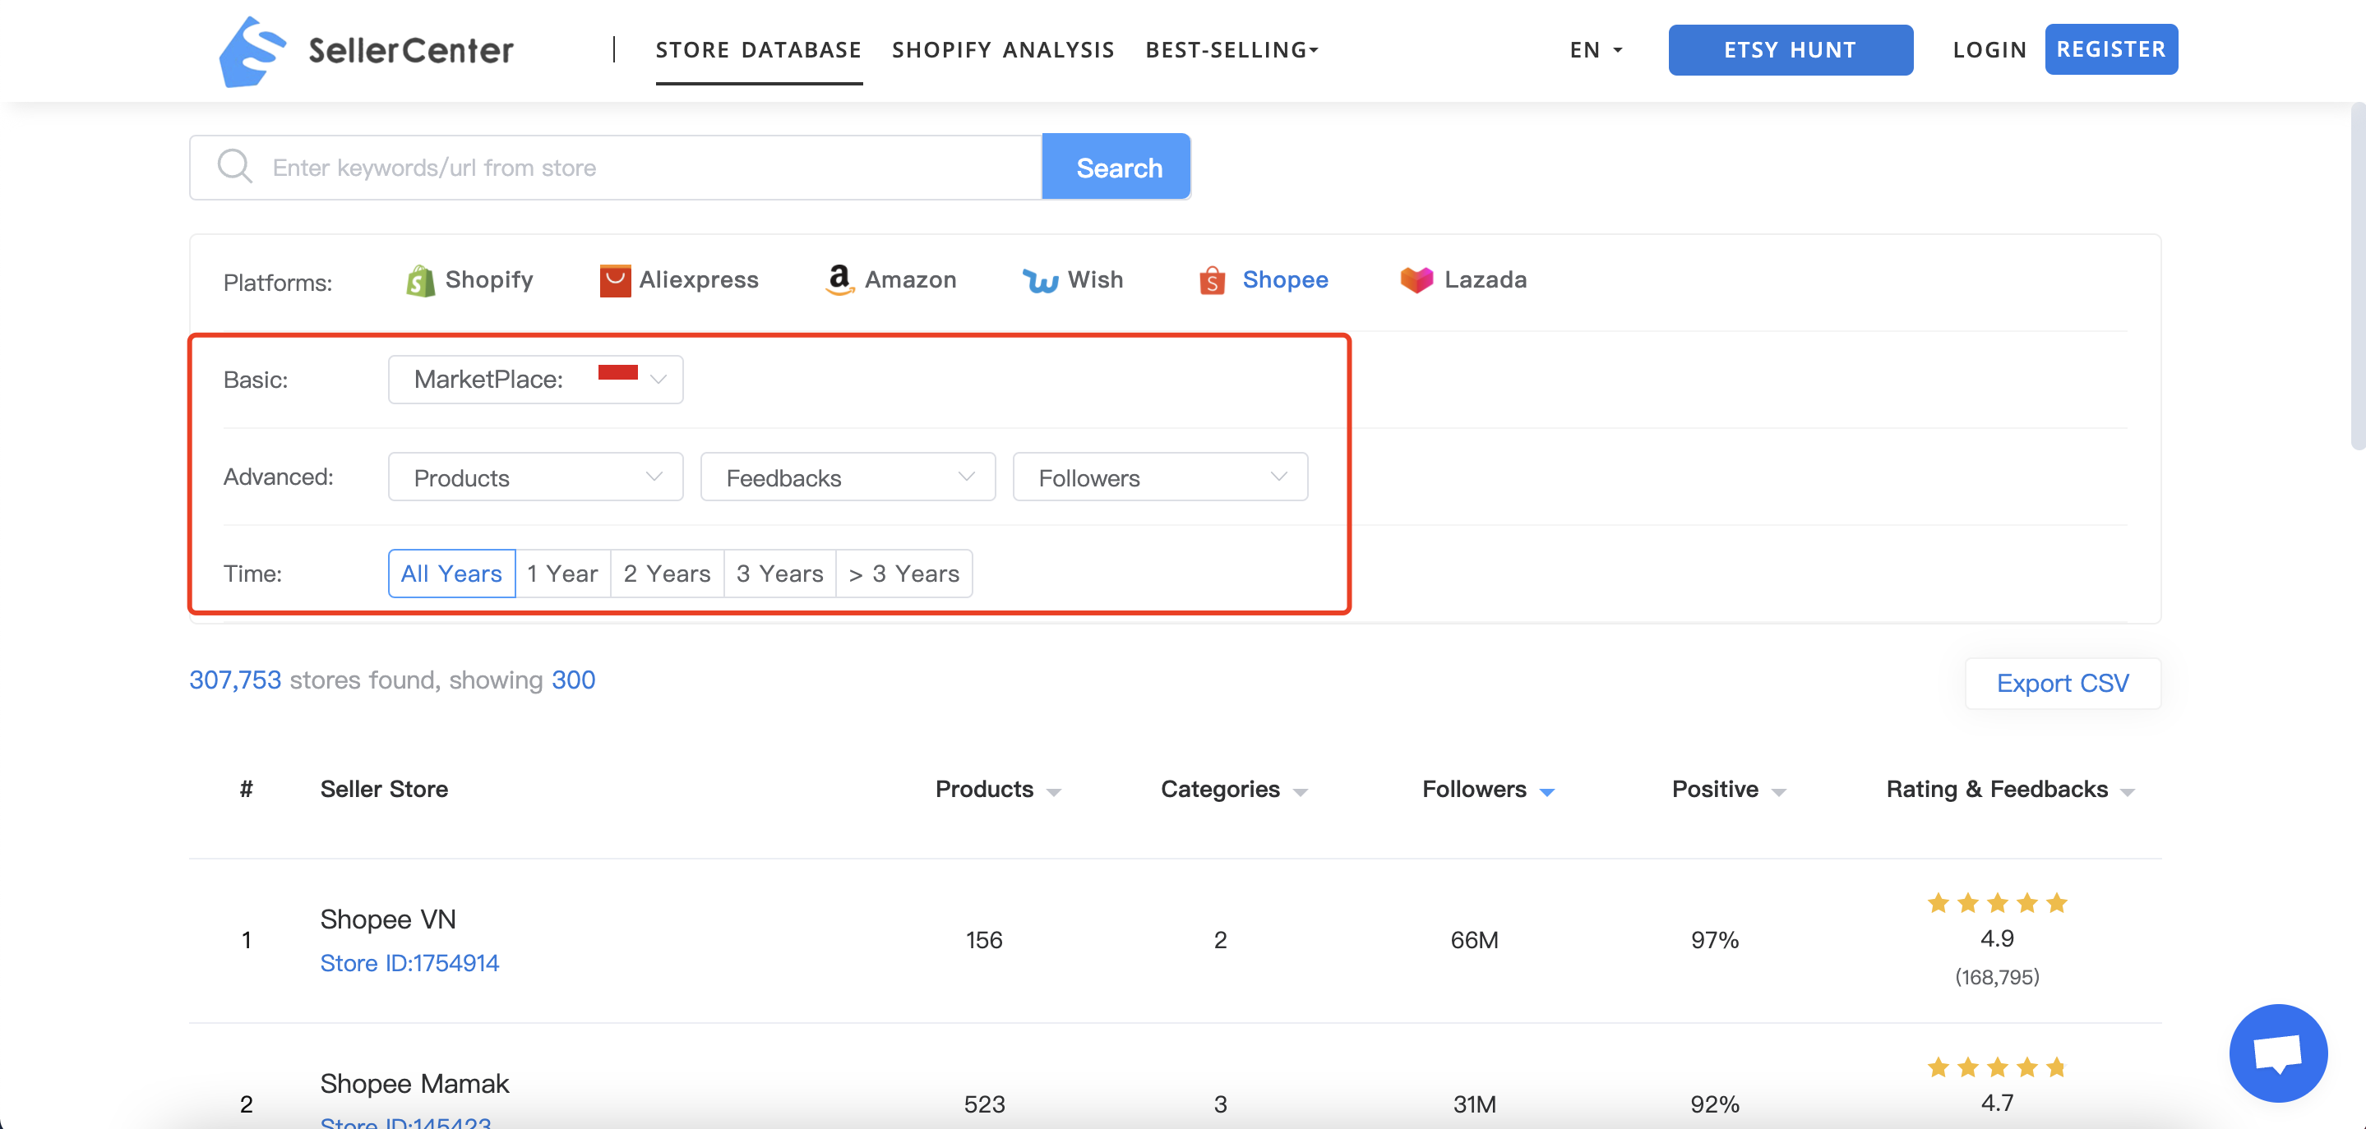2366x1129 pixels.
Task: Open the chat support bubble
Action: pyautogui.click(x=2277, y=1052)
